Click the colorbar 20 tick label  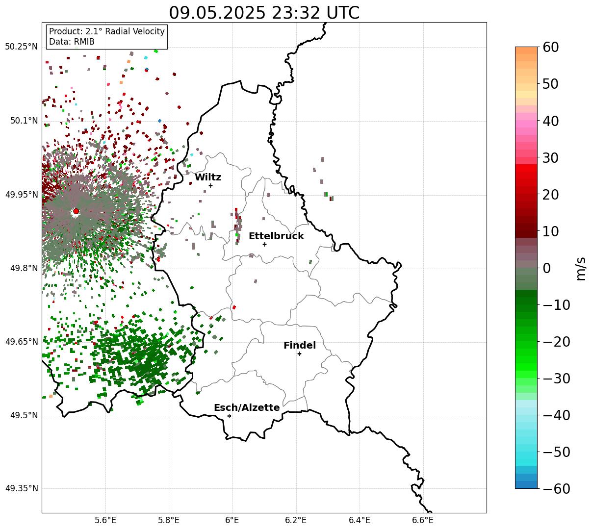(550, 195)
